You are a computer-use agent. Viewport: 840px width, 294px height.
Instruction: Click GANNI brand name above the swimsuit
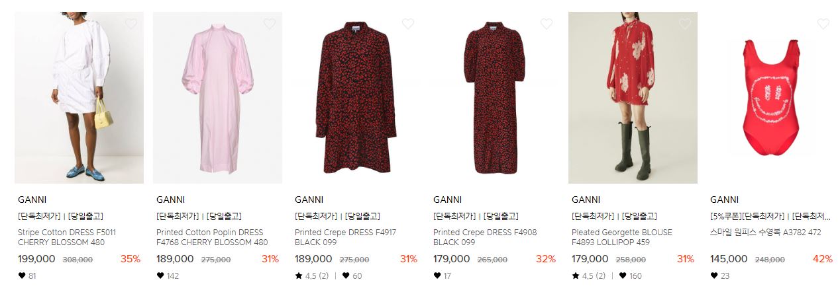coord(724,200)
